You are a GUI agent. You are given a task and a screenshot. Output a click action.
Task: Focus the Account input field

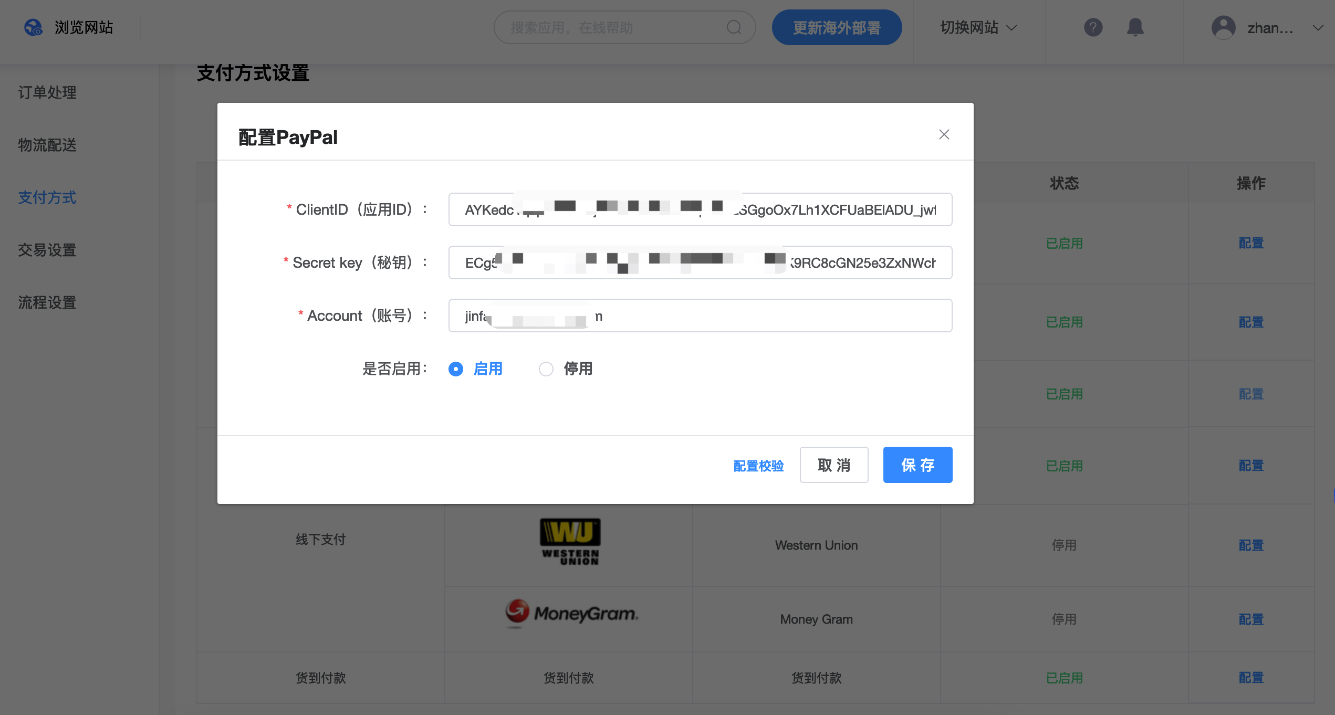tap(700, 316)
